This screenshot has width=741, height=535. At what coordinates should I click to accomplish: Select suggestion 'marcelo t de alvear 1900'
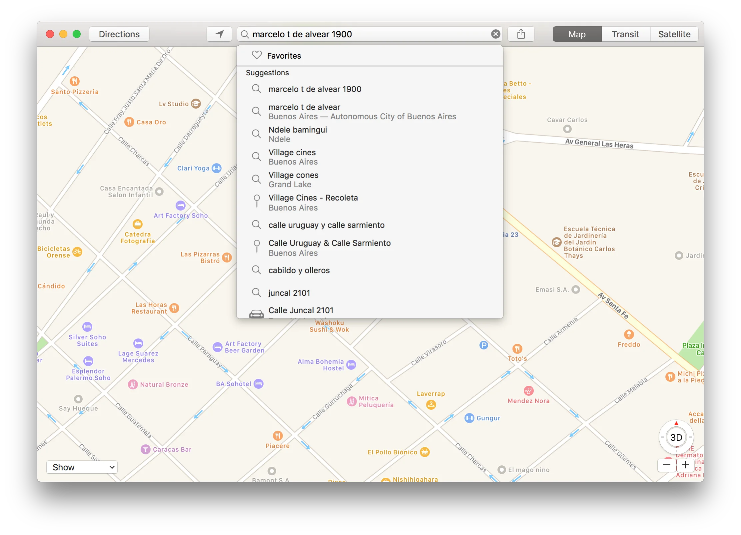[370, 89]
